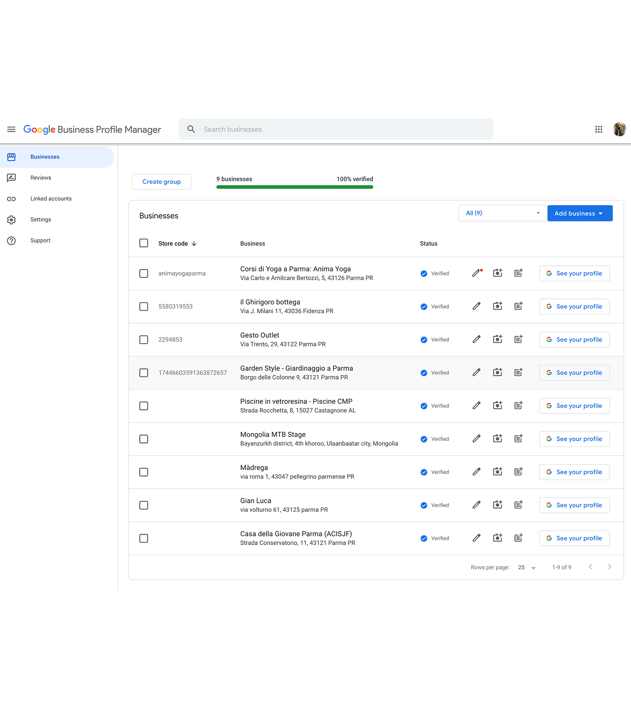Click the search magnifier icon

click(191, 130)
